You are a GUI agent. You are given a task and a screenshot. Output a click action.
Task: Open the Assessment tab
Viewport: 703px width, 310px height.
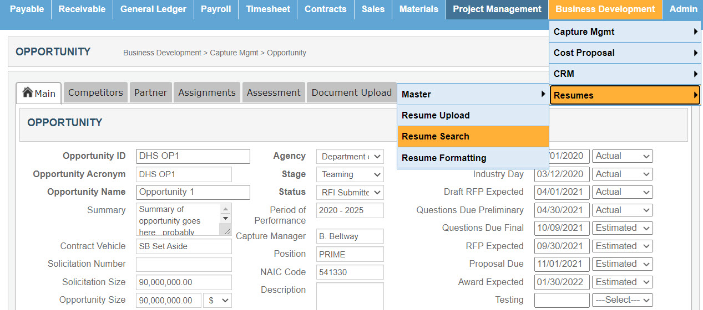tap(274, 93)
